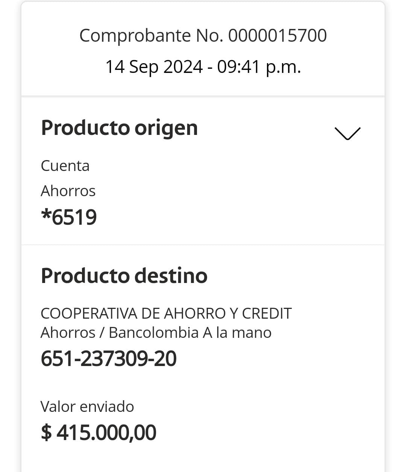Click the Producto destino heading
This screenshot has width=406, height=472.
tap(124, 275)
